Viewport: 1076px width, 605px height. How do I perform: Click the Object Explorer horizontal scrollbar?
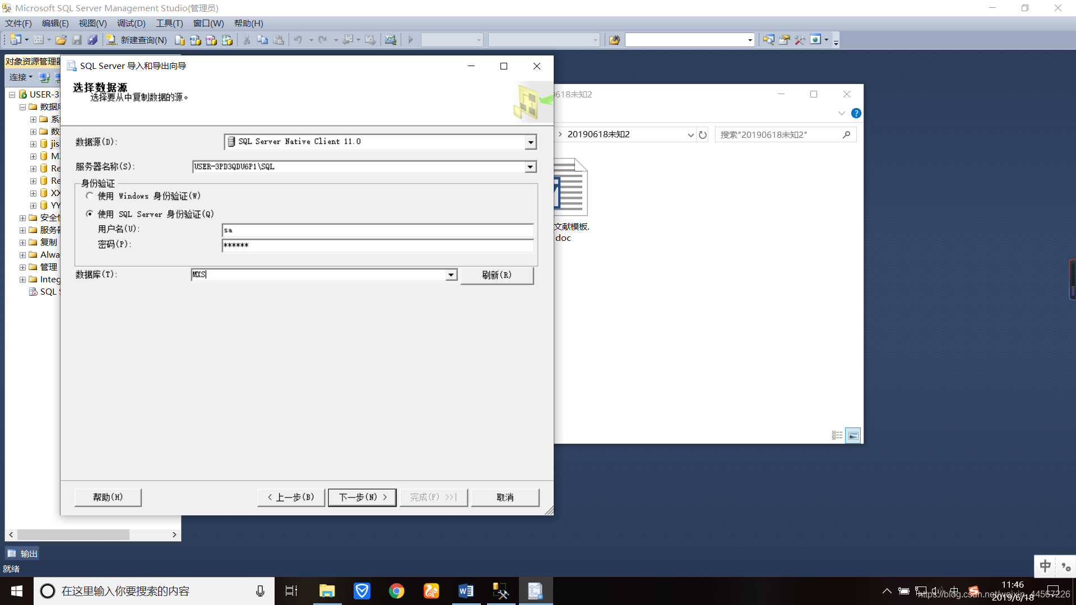(73, 535)
